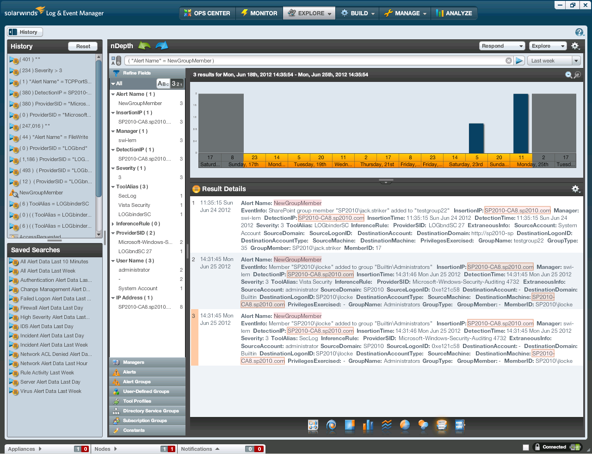Click the History panel scrollbar

coord(99,130)
